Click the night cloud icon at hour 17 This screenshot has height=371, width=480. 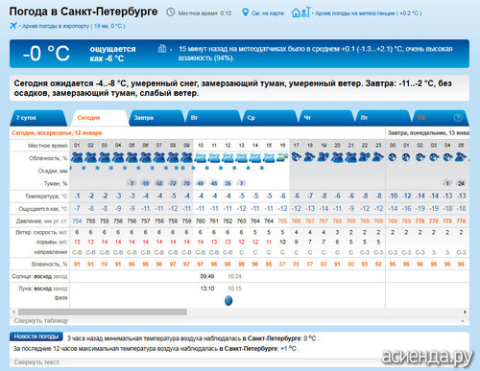click(x=296, y=157)
